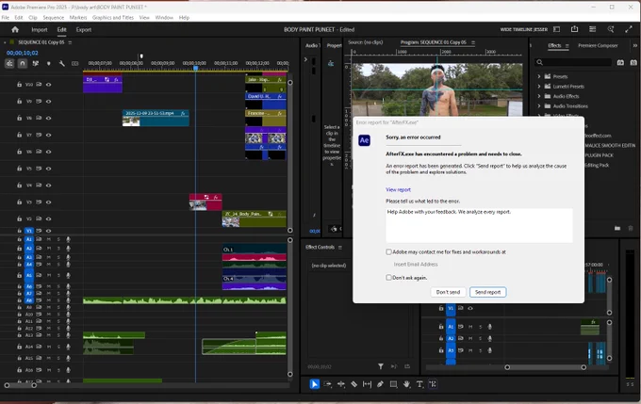This screenshot has height=404, width=641.
Task: Hide track V3 with eye icon
Action: 49,202
